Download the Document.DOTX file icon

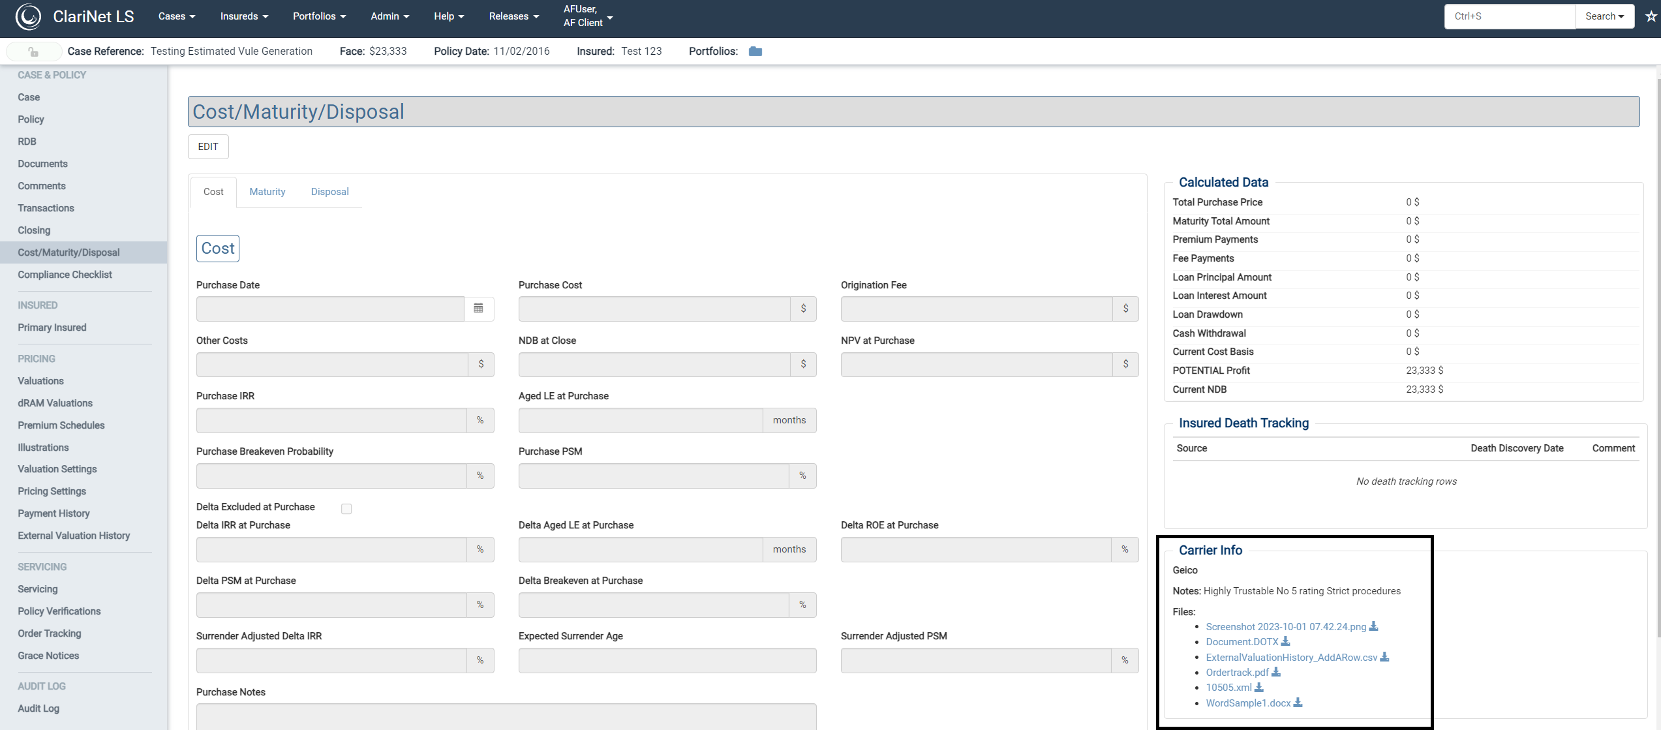click(x=1285, y=642)
